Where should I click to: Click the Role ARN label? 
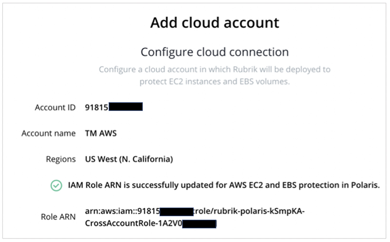58,217
